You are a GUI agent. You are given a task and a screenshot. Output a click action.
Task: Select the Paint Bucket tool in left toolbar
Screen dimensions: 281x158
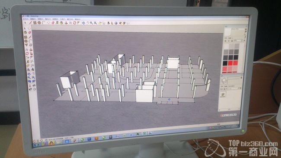point(26,32)
